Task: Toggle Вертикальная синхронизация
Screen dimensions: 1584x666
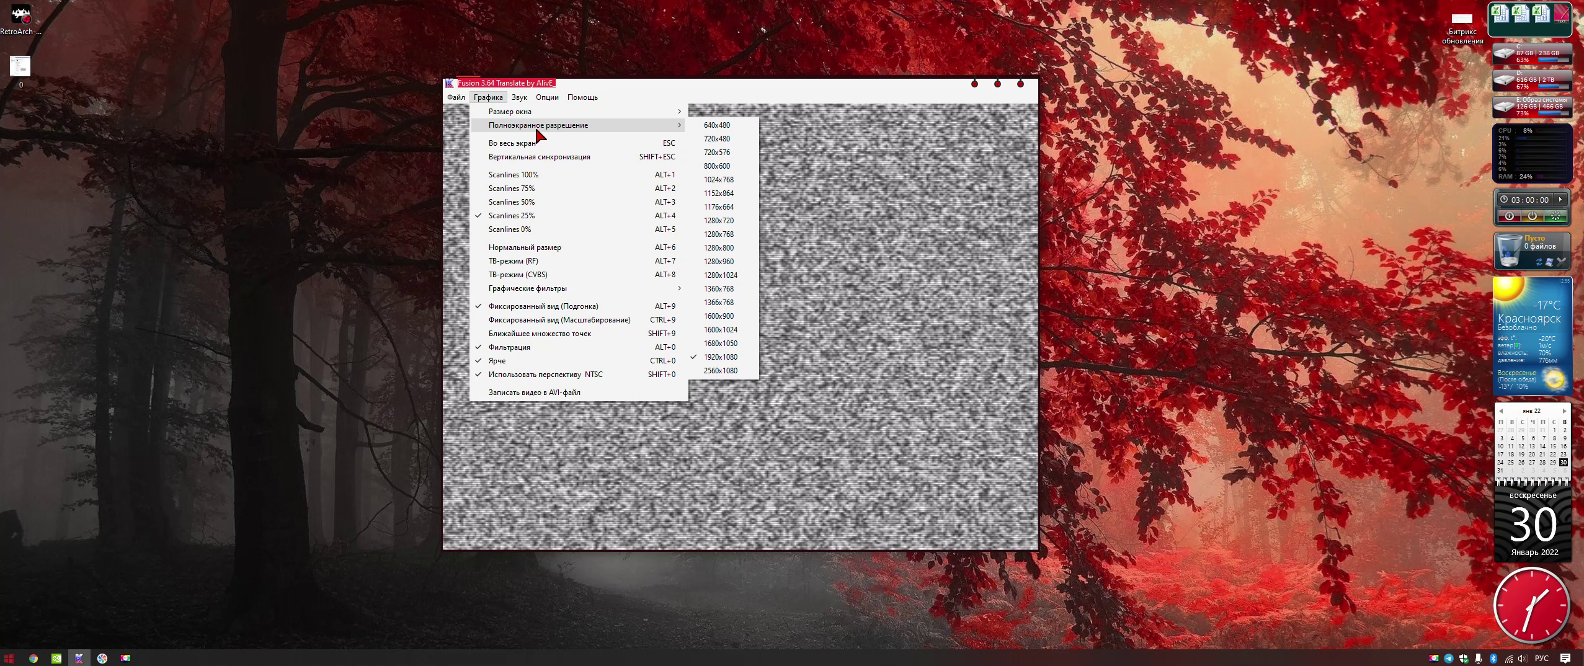Action: tap(579, 157)
